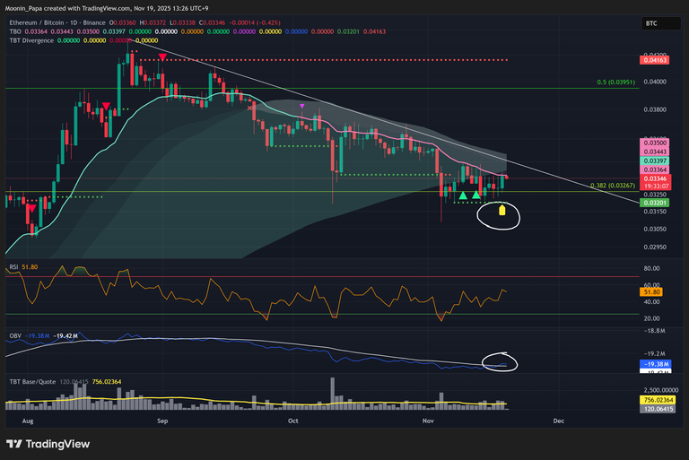Image resolution: width=689 pixels, height=460 pixels.
Task: Click the leftmost green up-triangle buy signal
Action: pos(463,195)
